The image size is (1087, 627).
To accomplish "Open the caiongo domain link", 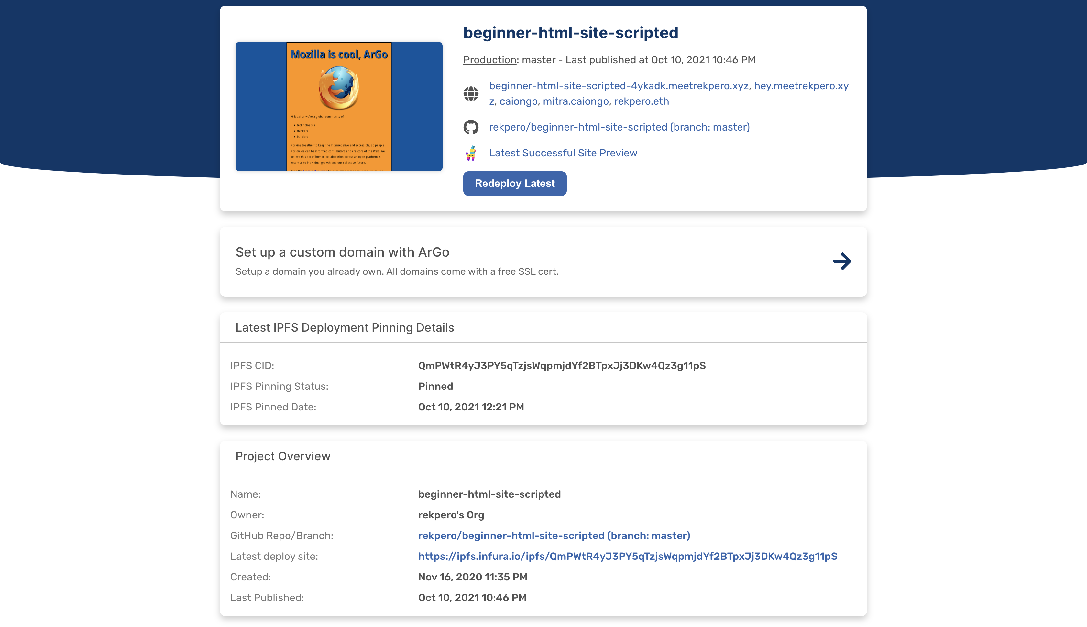I will point(518,101).
